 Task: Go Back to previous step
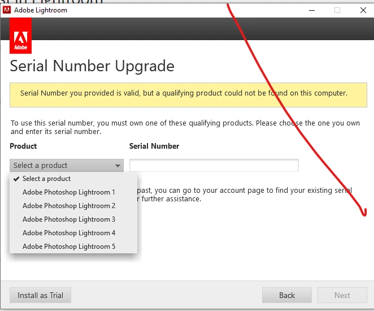(287, 295)
